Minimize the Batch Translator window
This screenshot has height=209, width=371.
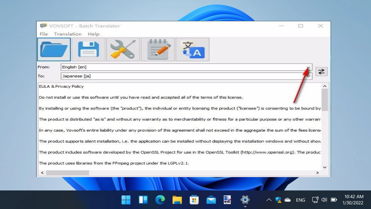pyautogui.click(x=281, y=26)
